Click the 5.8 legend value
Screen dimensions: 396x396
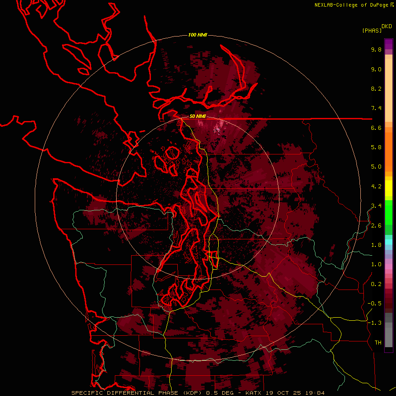coord(376,147)
